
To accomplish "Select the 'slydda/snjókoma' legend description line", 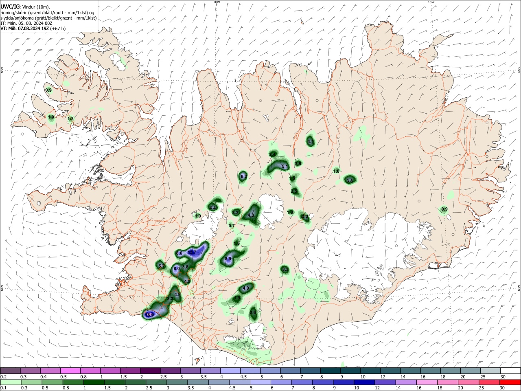I will 48,18.
